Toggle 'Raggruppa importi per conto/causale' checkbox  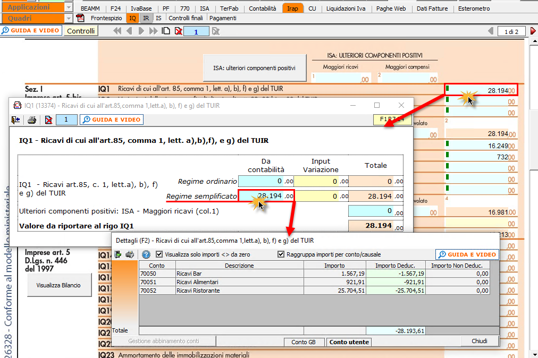pyautogui.click(x=281, y=254)
